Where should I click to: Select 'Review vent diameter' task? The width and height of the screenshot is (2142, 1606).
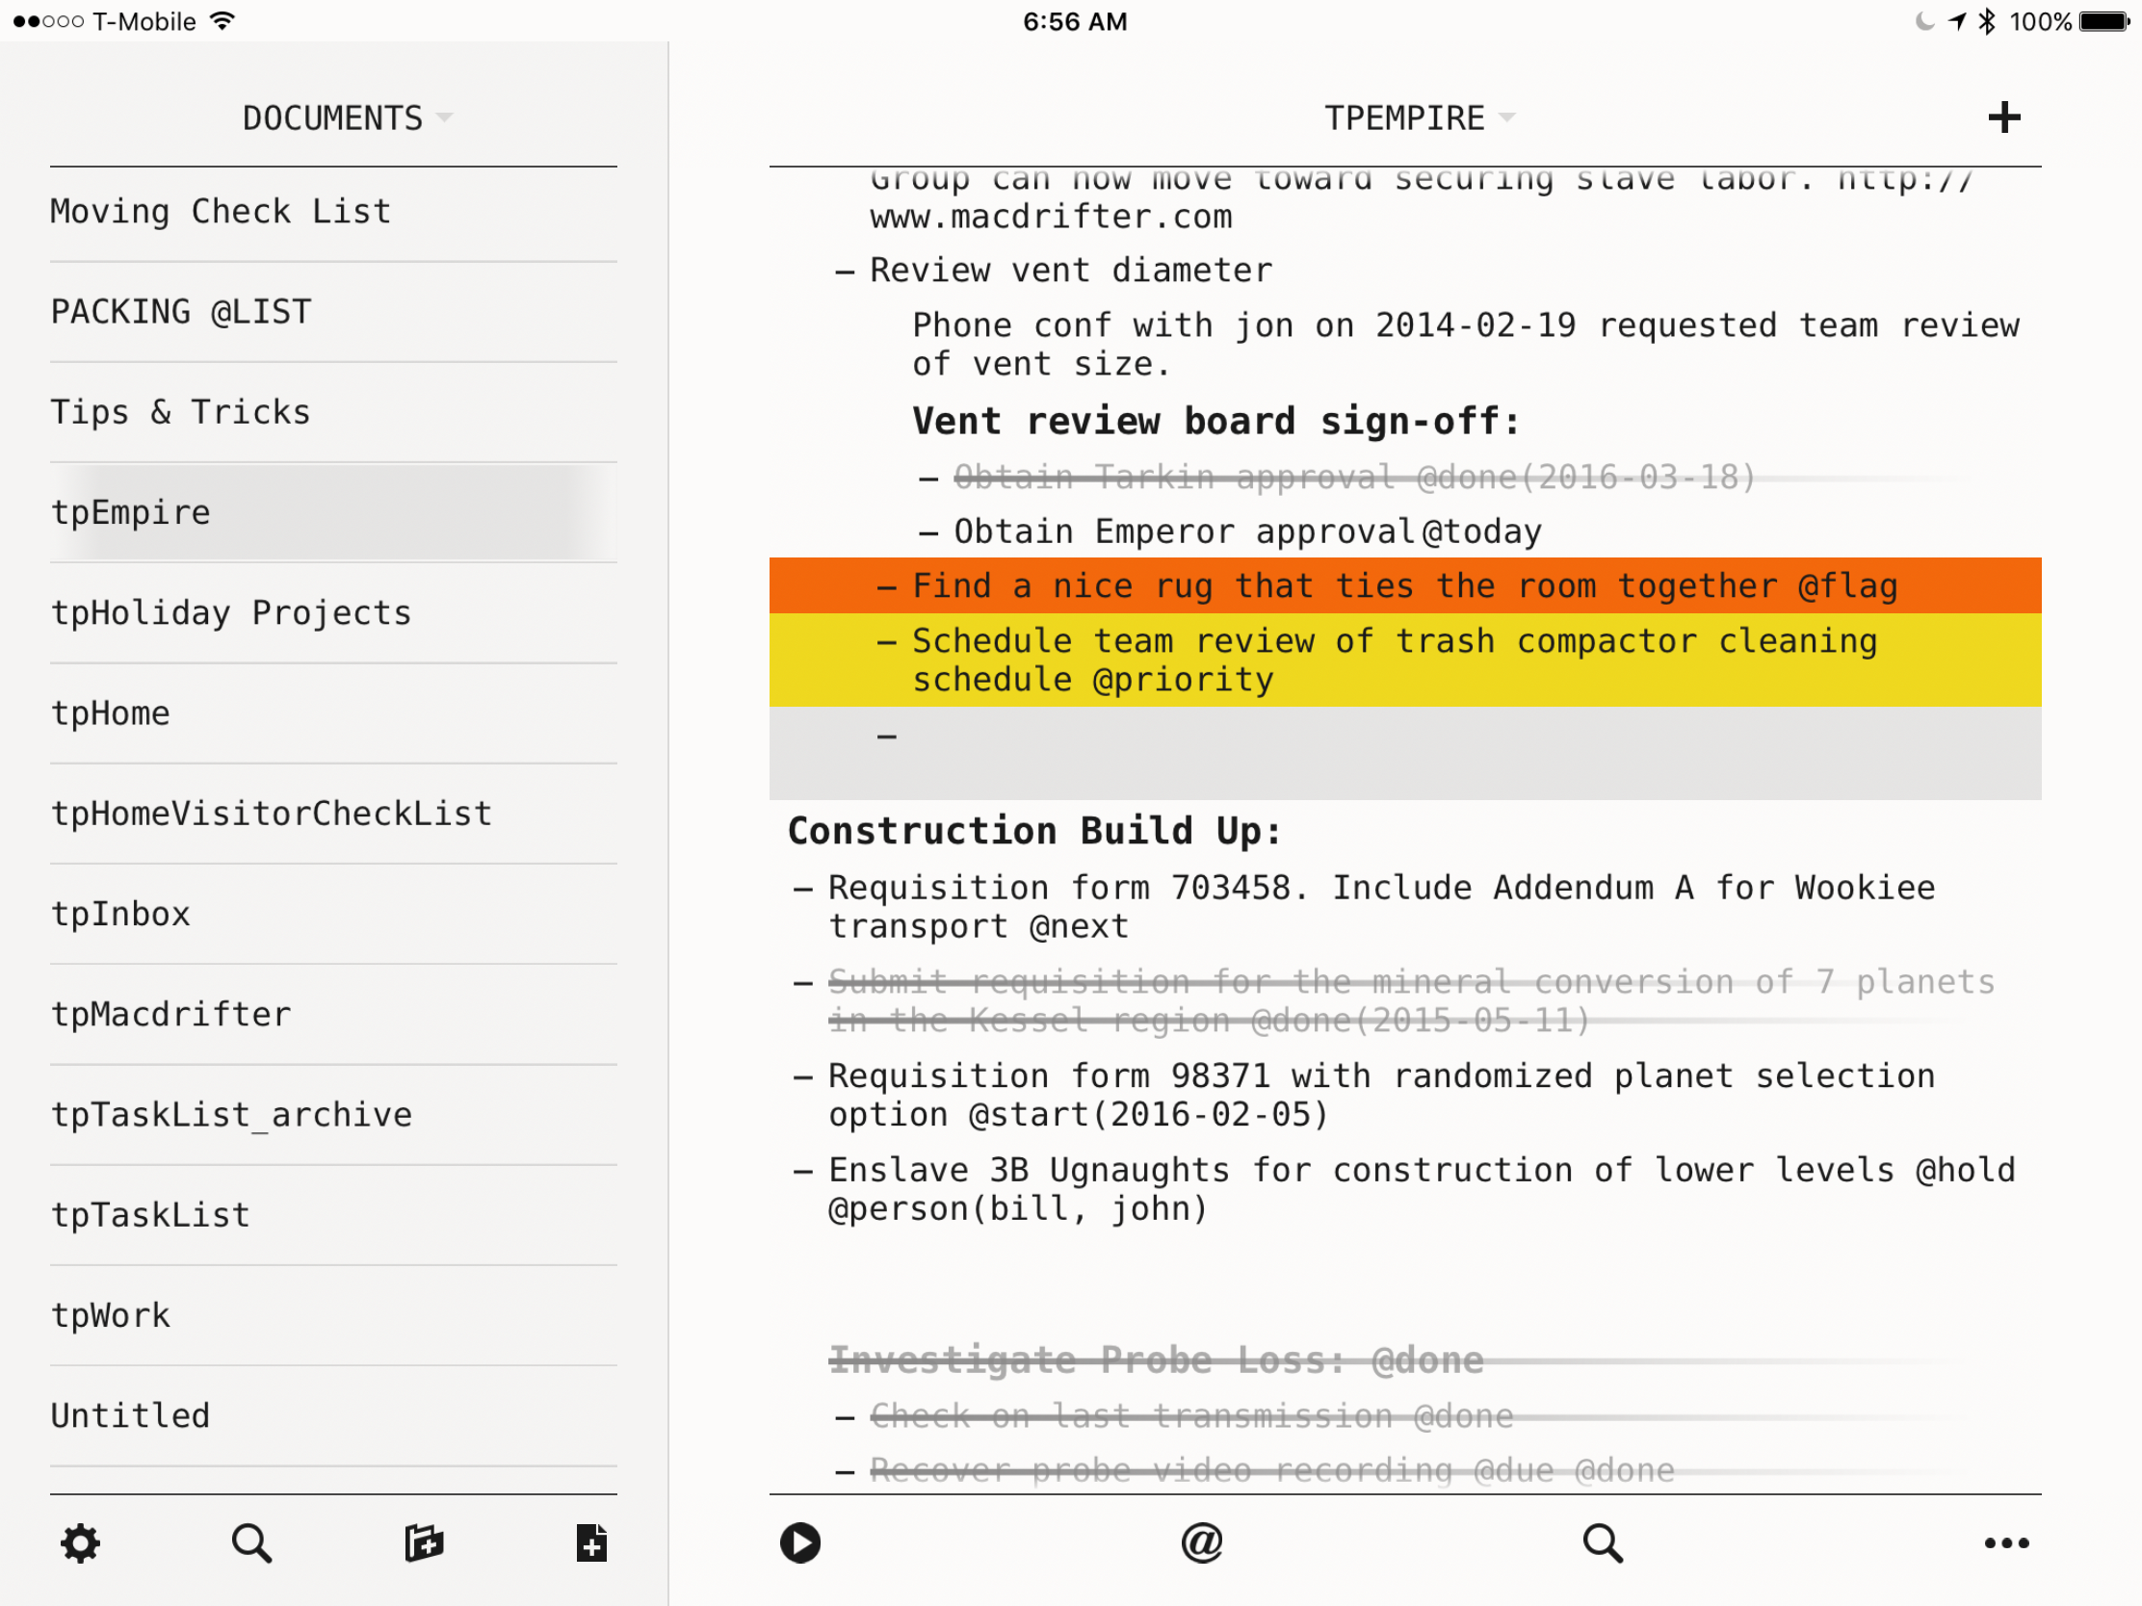1071,272
